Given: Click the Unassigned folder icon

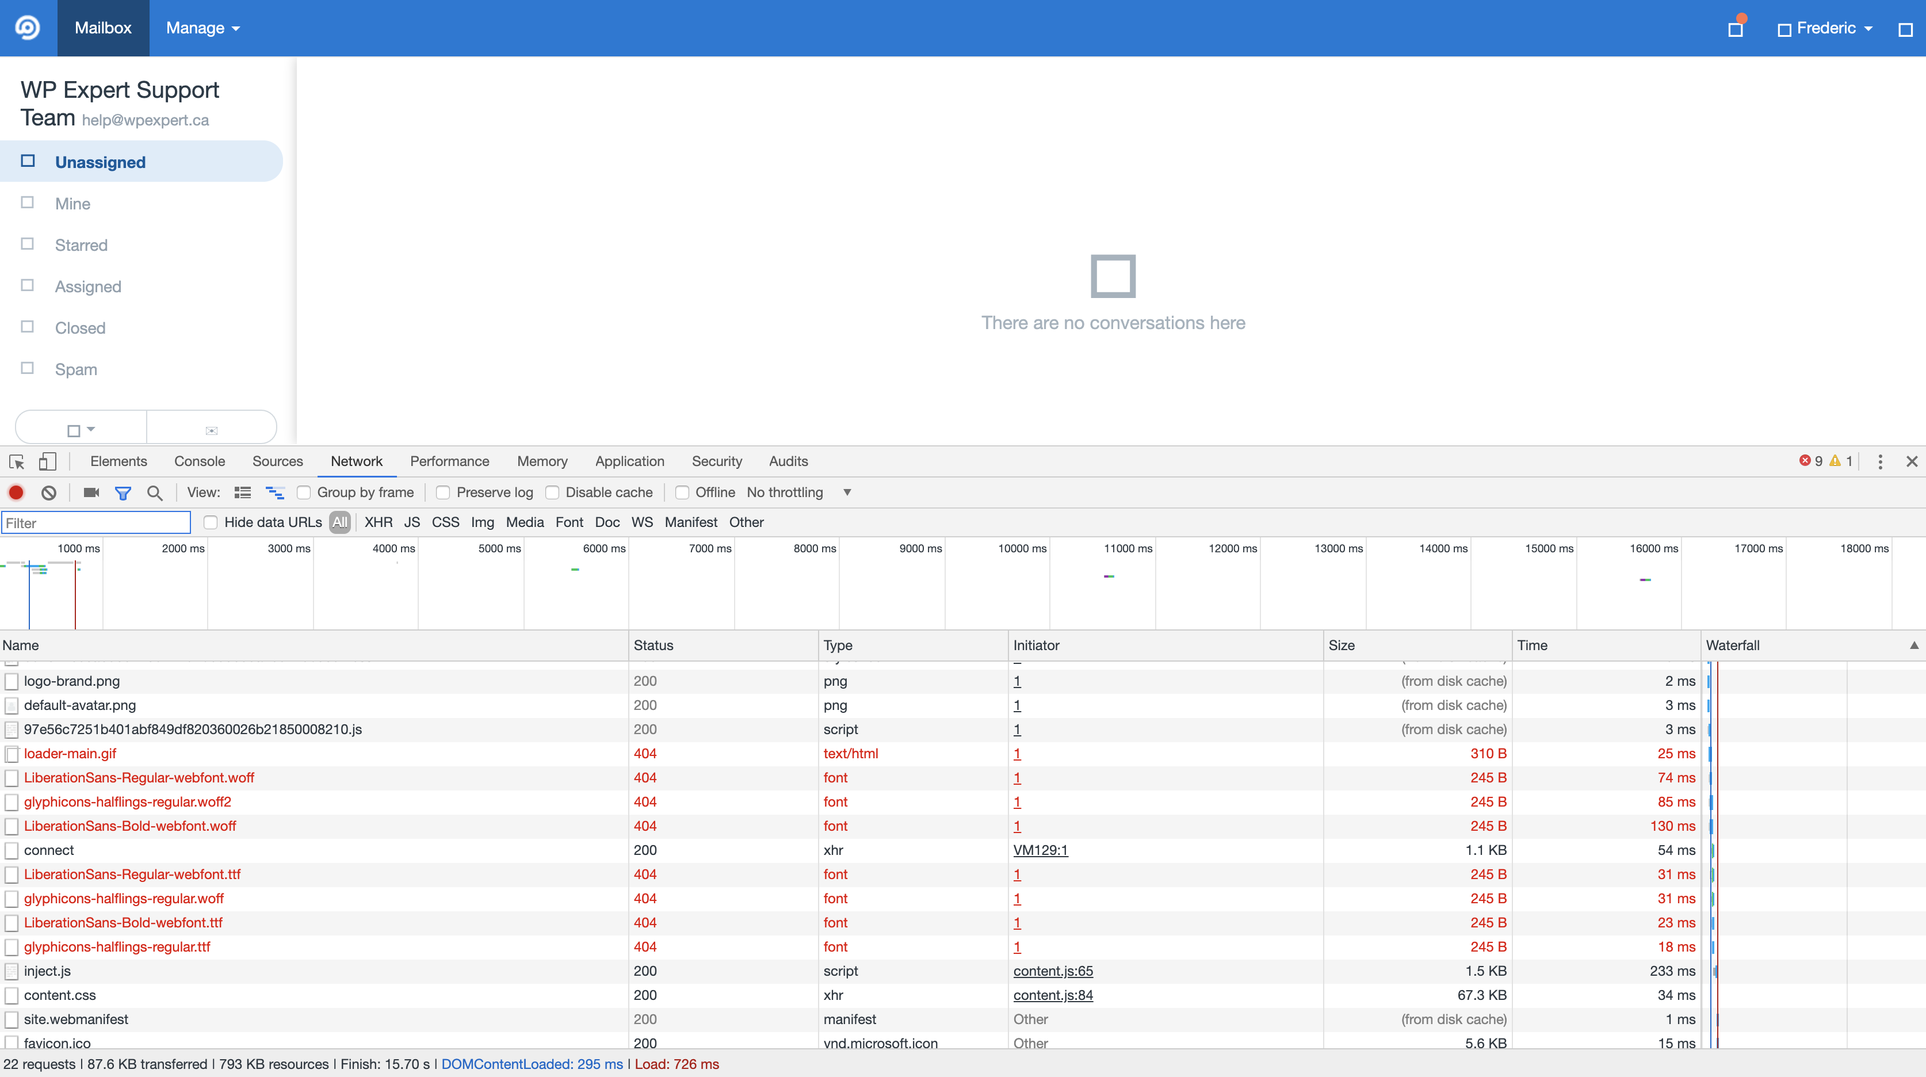Looking at the screenshot, I should pos(28,161).
